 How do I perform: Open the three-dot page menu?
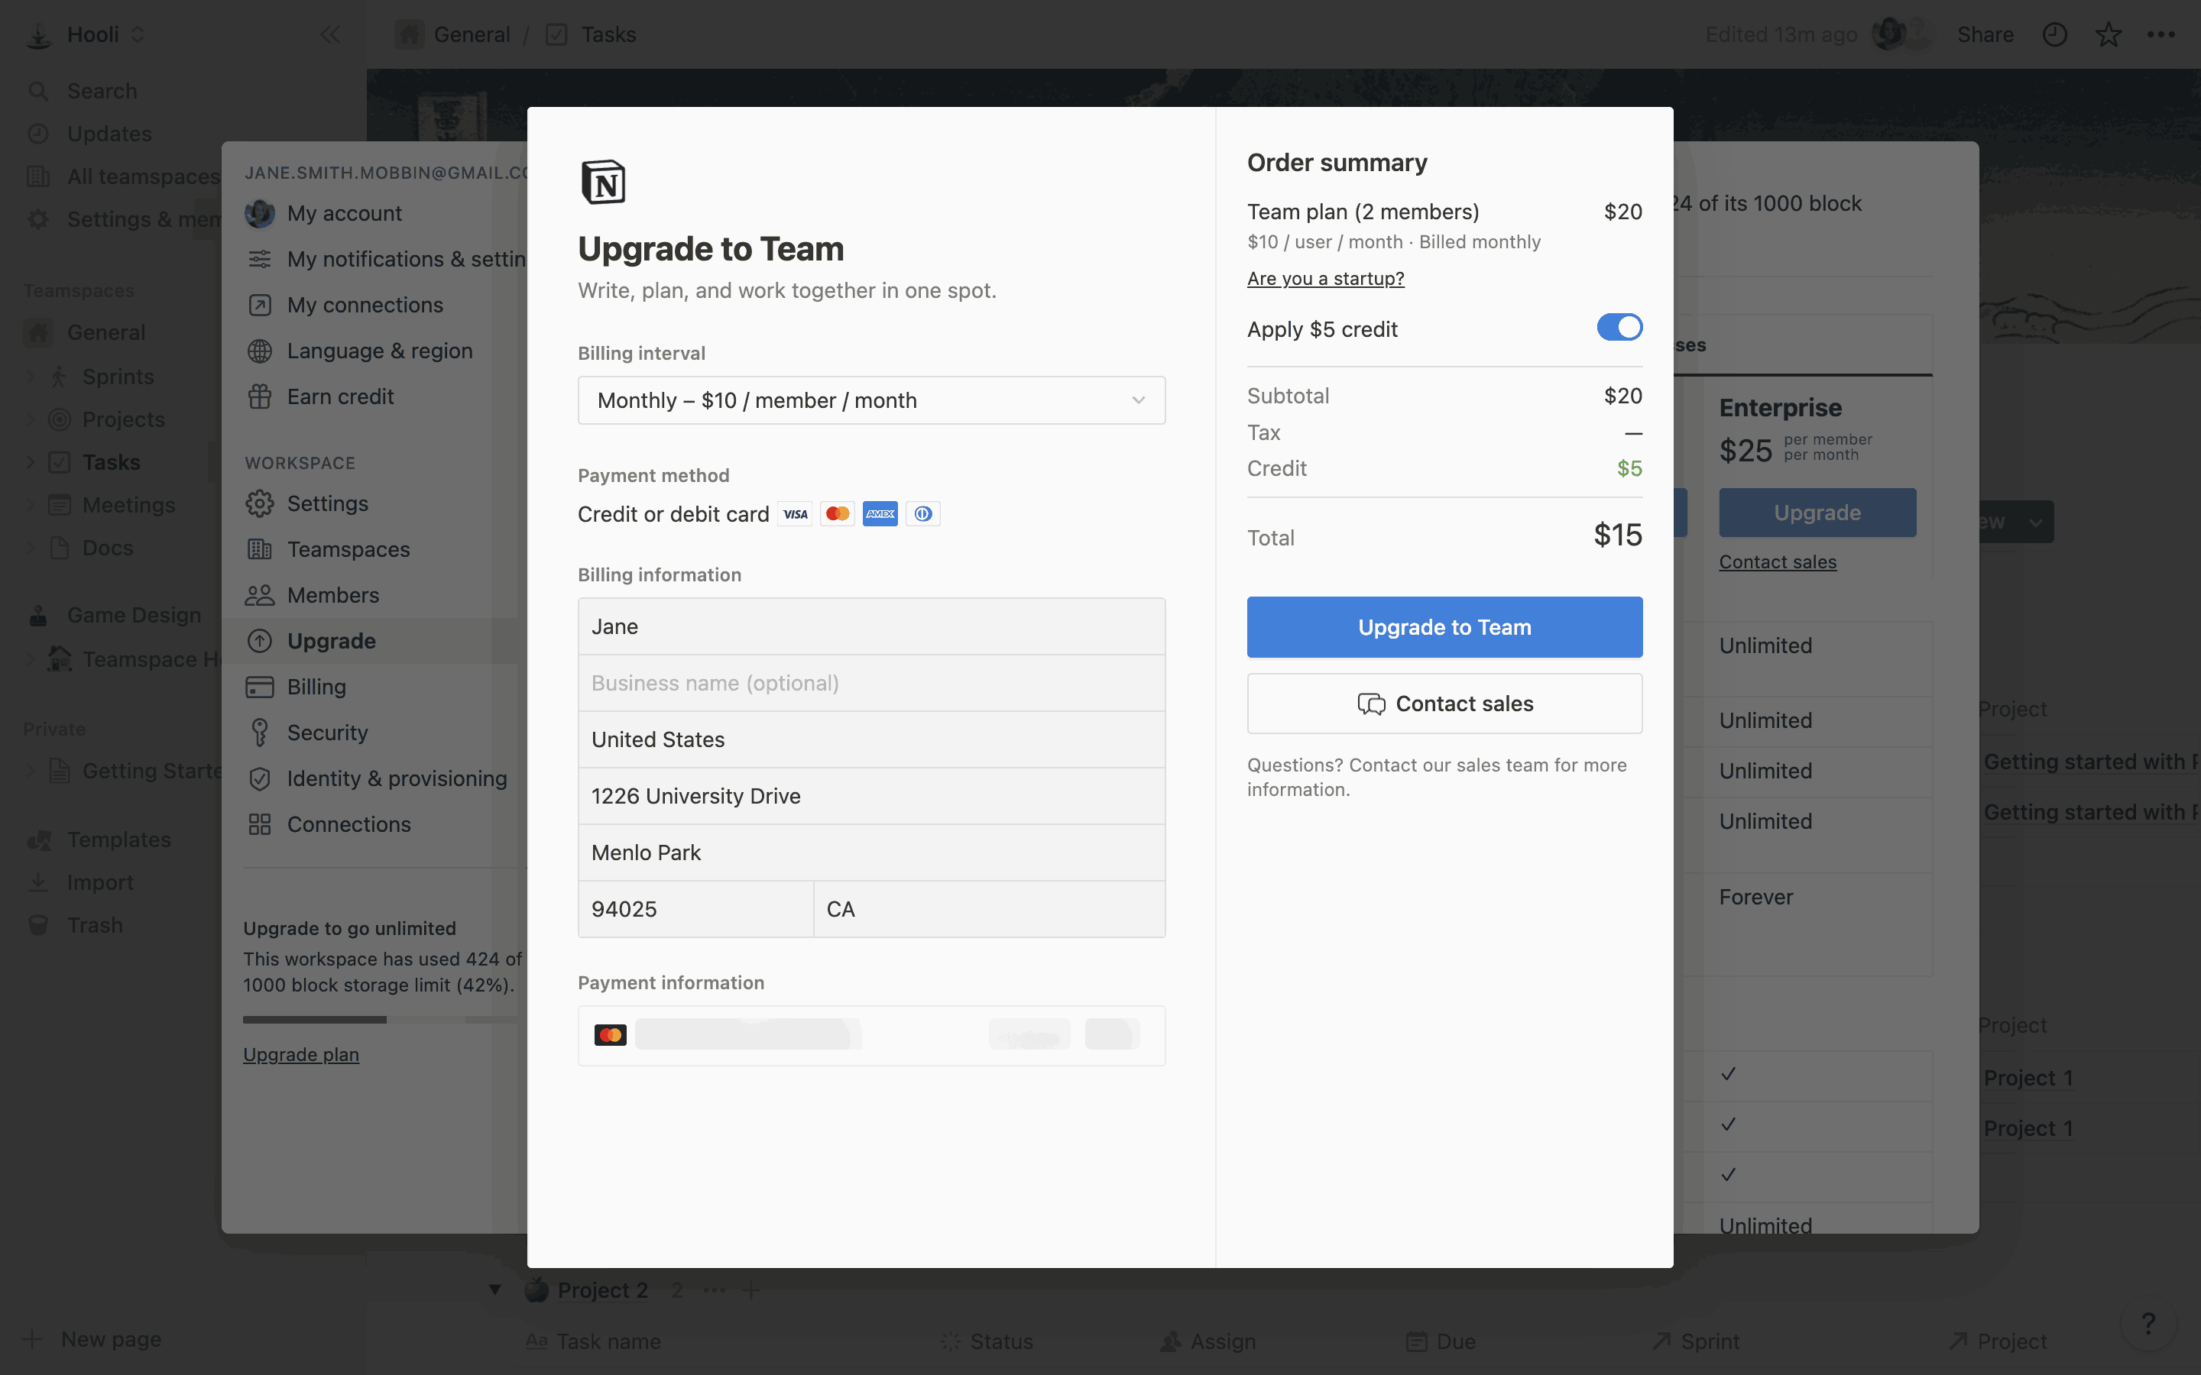[2161, 34]
